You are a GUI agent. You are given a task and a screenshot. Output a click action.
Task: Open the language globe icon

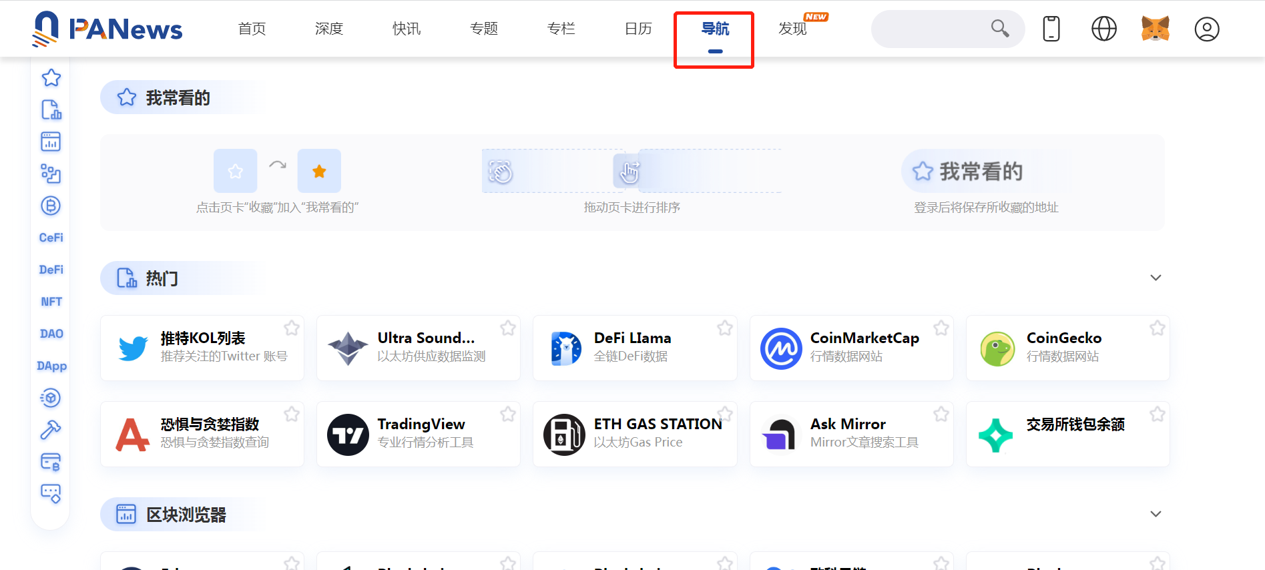click(x=1103, y=29)
